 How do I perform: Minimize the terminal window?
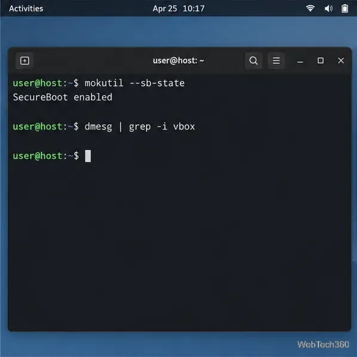pos(300,61)
